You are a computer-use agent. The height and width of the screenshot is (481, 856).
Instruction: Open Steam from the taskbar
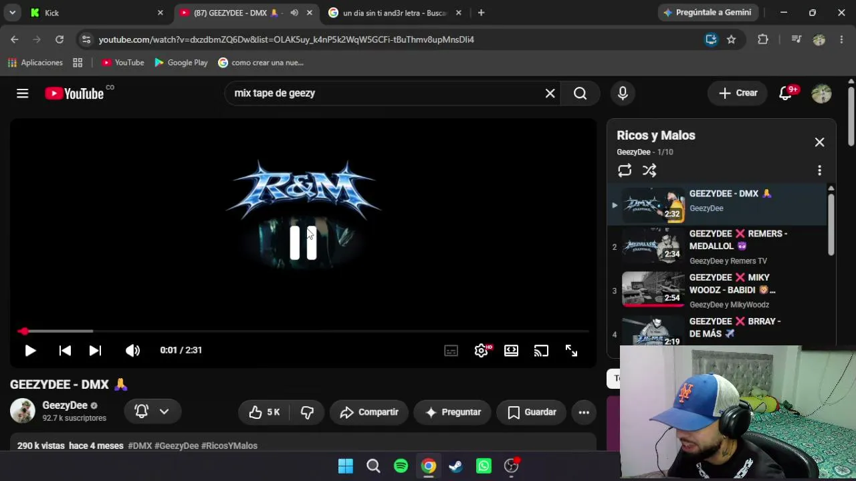(x=456, y=466)
